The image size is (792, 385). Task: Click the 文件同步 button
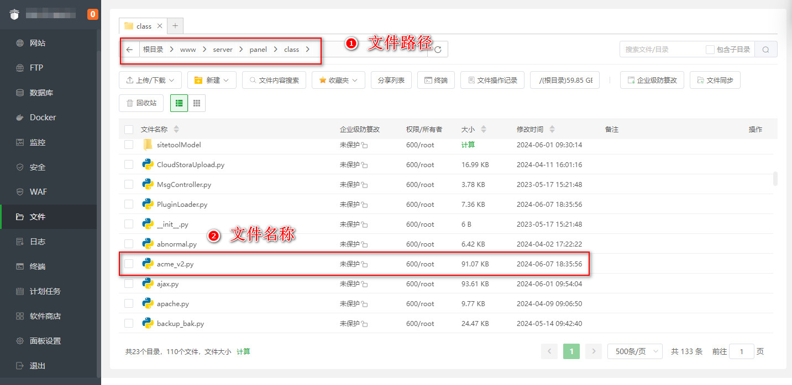(x=715, y=79)
